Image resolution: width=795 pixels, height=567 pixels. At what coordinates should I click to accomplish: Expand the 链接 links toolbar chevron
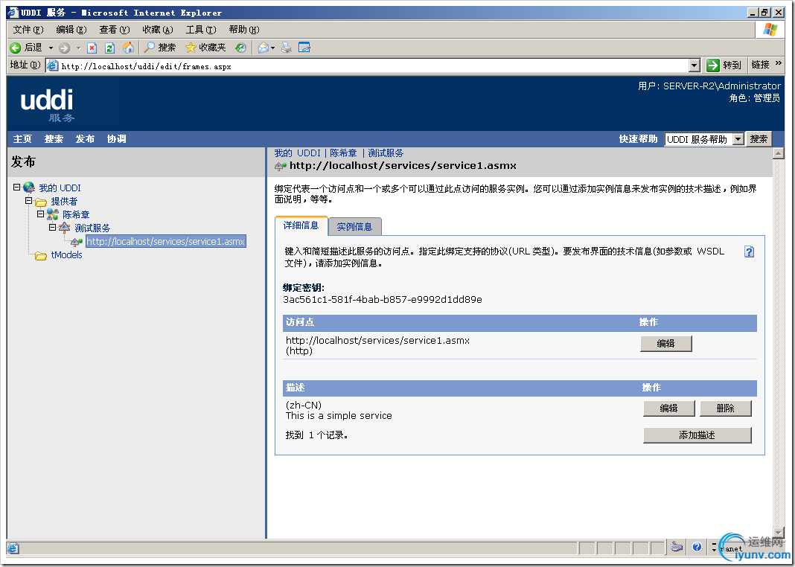[x=779, y=64]
